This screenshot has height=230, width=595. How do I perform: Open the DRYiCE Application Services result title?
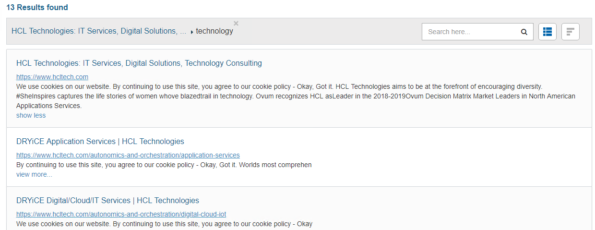click(x=100, y=142)
